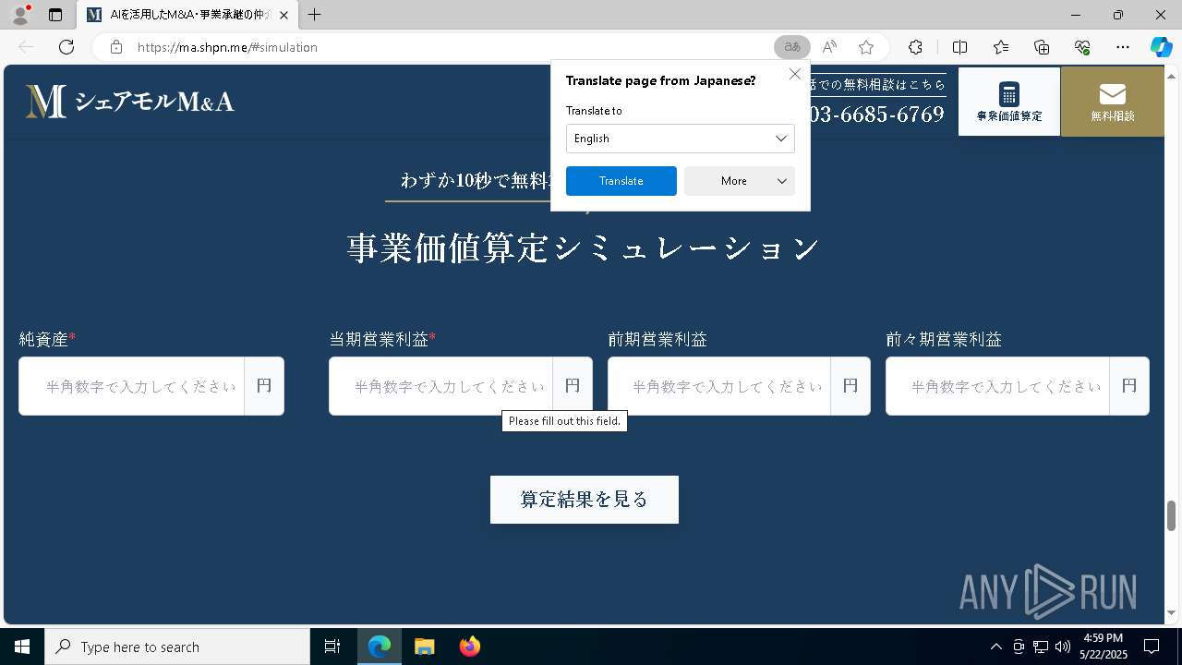This screenshot has width=1182, height=665.
Task: Open Translate to language dropdown
Action: click(680, 139)
